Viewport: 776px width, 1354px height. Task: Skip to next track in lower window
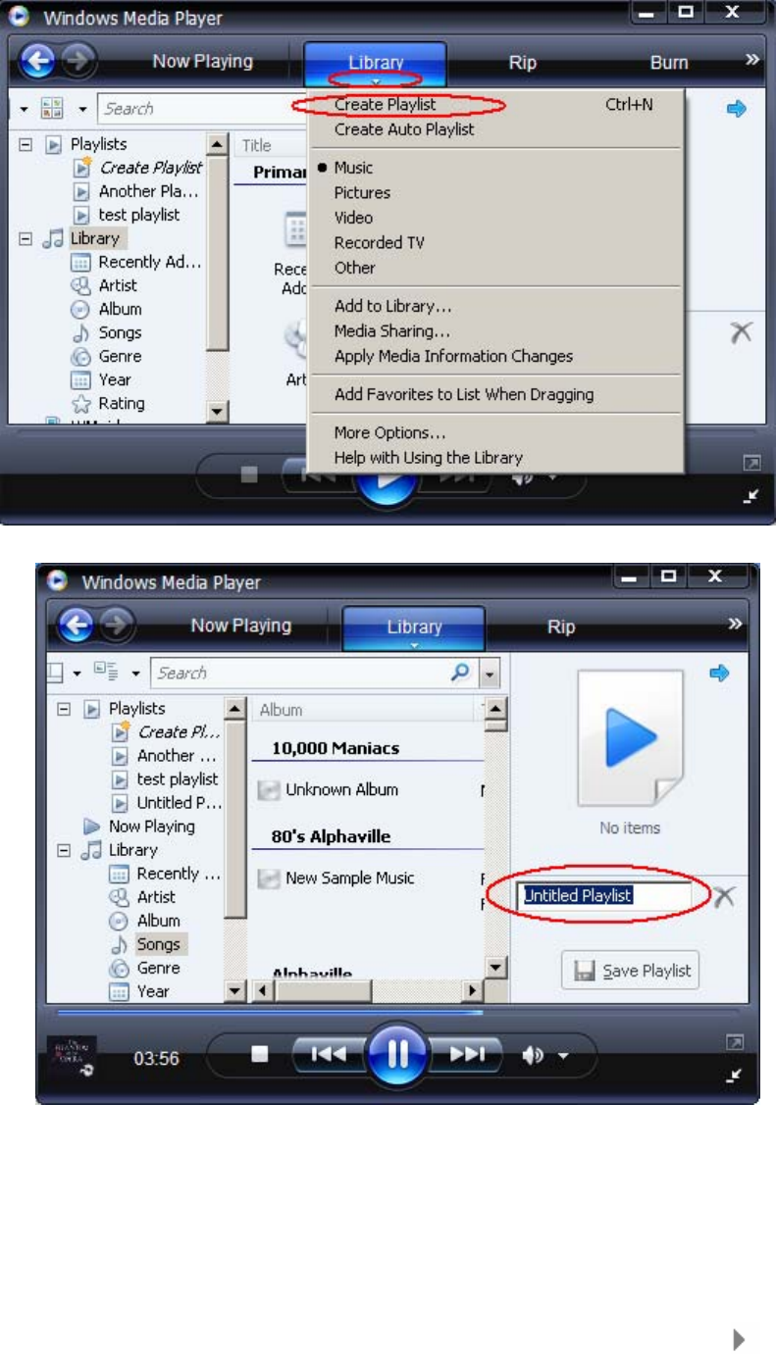pos(468,1055)
